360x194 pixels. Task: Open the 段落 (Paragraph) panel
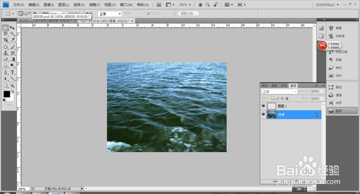pyautogui.click(x=342, y=60)
